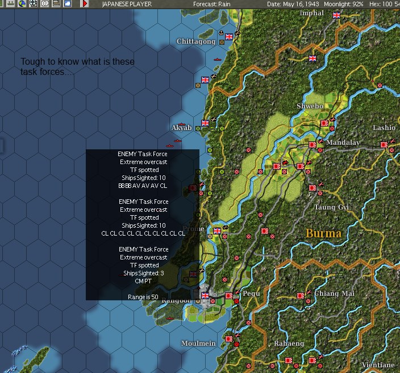Select the red unit marker below Shwebo flag
This screenshot has width=400, height=373.
coord(332,129)
